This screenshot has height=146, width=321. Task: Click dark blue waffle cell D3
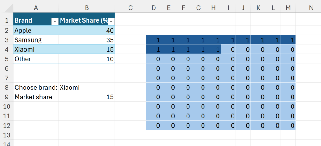point(154,40)
